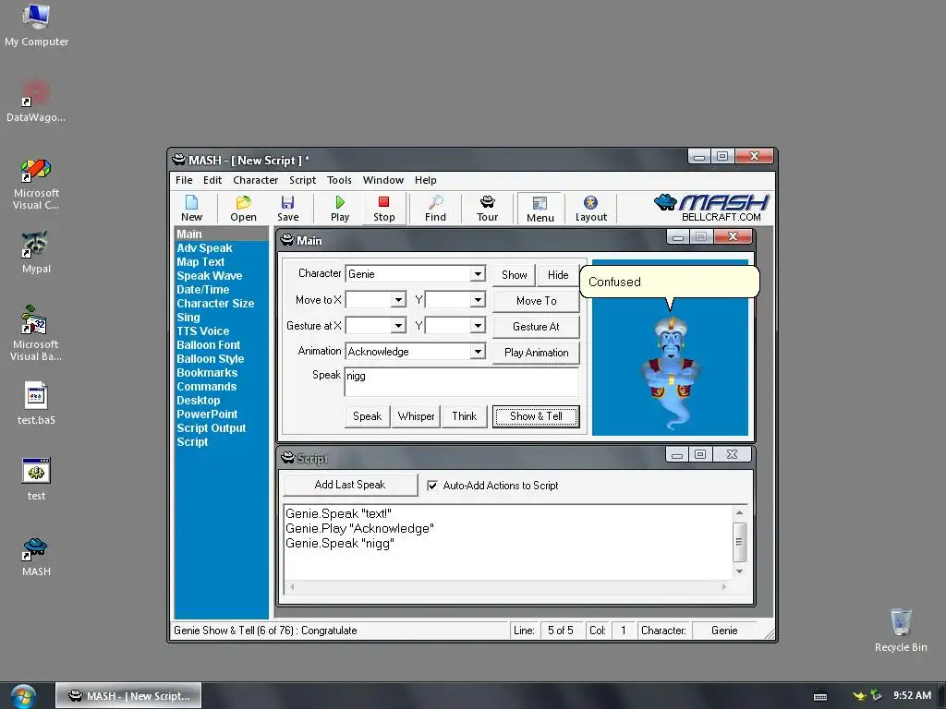Click the Layout toolbar icon
The image size is (946, 709).
pos(590,209)
